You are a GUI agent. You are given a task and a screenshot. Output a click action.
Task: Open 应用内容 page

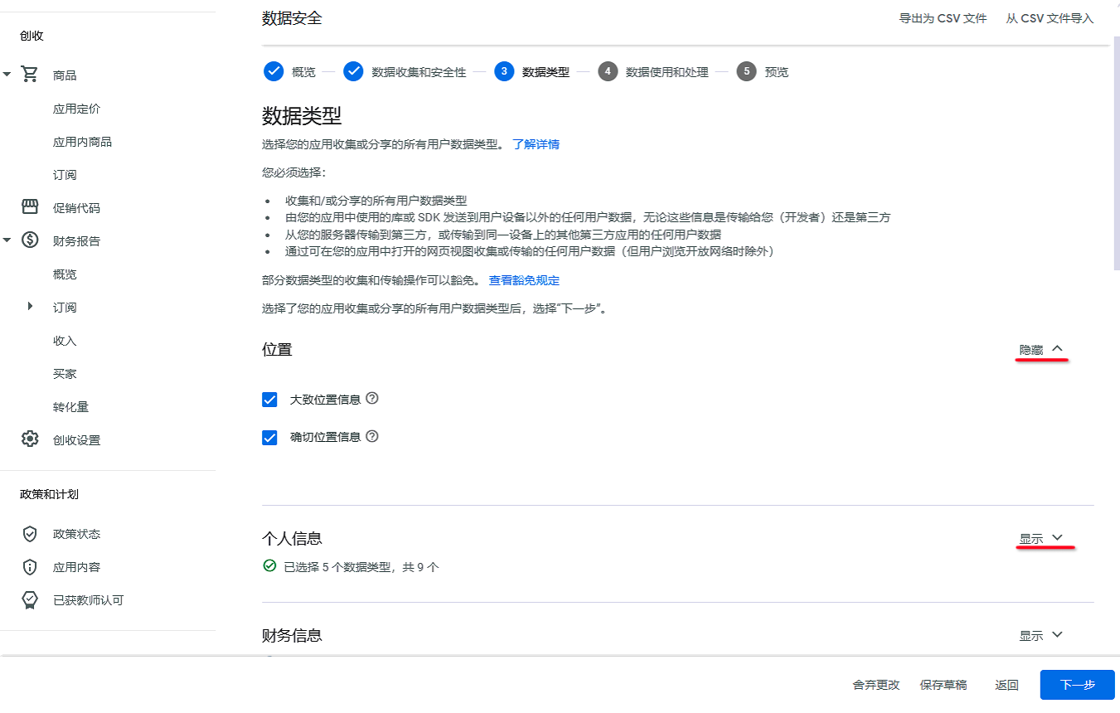(x=76, y=567)
